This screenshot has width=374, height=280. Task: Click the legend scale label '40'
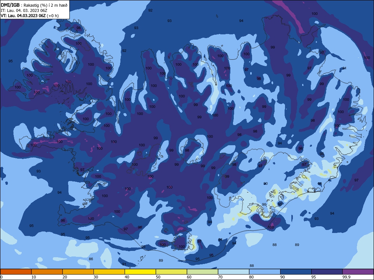click(127, 277)
